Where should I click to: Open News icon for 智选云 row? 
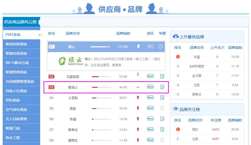coord(150,87)
